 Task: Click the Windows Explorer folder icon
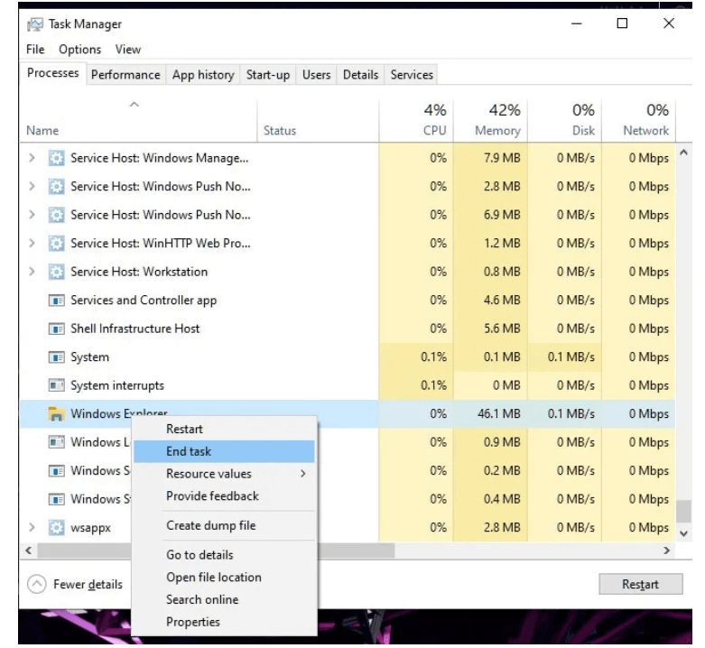click(x=56, y=413)
